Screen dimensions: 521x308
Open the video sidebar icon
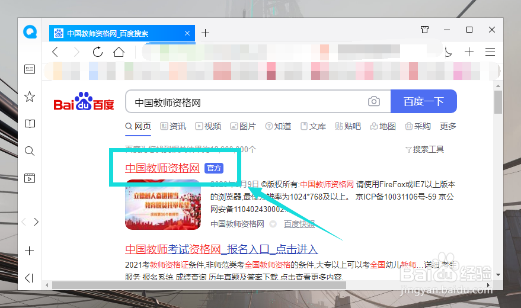point(30,178)
